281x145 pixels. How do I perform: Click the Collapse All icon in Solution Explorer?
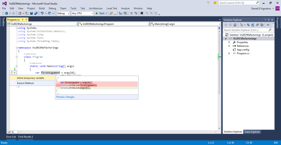click(257, 25)
